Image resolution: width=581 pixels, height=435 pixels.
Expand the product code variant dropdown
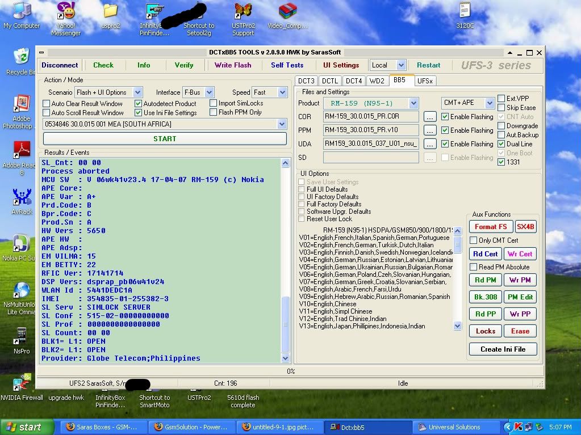click(x=282, y=124)
